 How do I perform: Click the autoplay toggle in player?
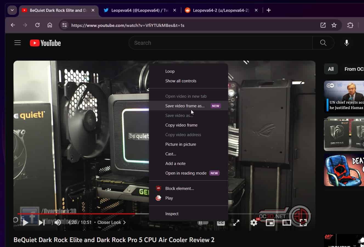pos(203,223)
